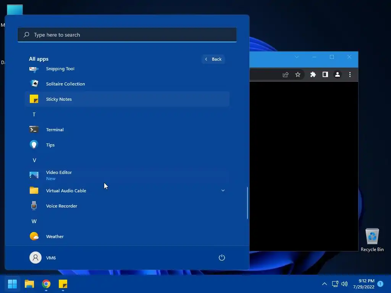Viewport: 391px width, 293px height.
Task: Click the network icon in system tray
Action: tap(335, 284)
